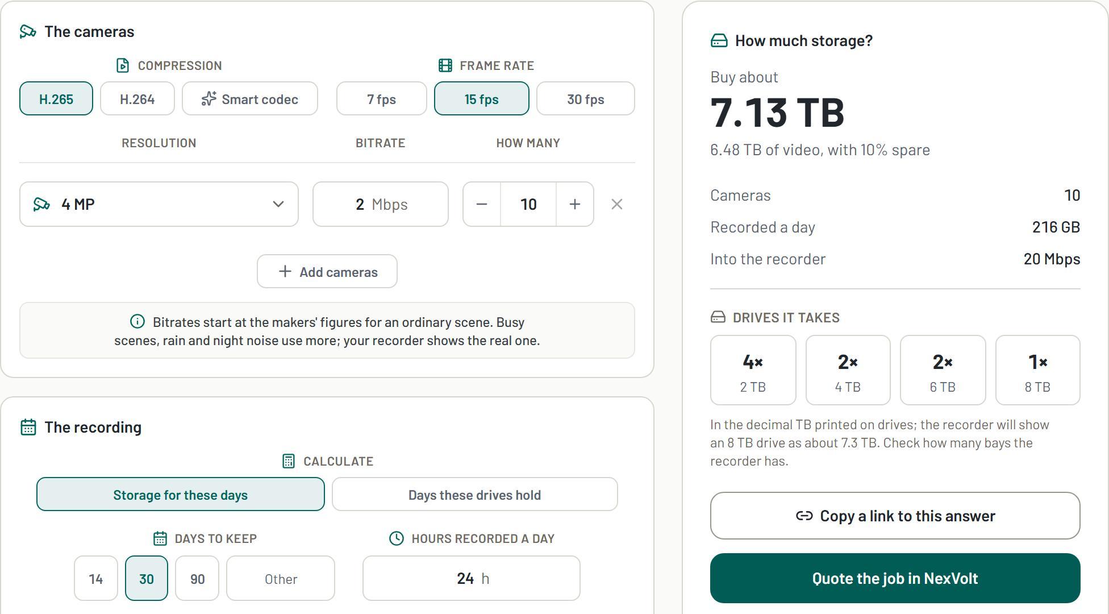This screenshot has width=1109, height=614.
Task: Click the sparkle icon in Smart codec
Action: pos(209,99)
